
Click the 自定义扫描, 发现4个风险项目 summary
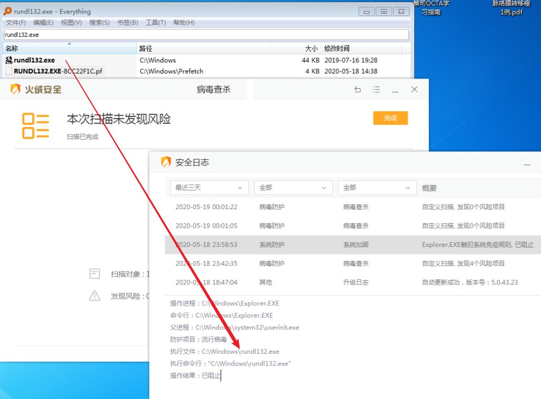pyautogui.click(x=463, y=263)
